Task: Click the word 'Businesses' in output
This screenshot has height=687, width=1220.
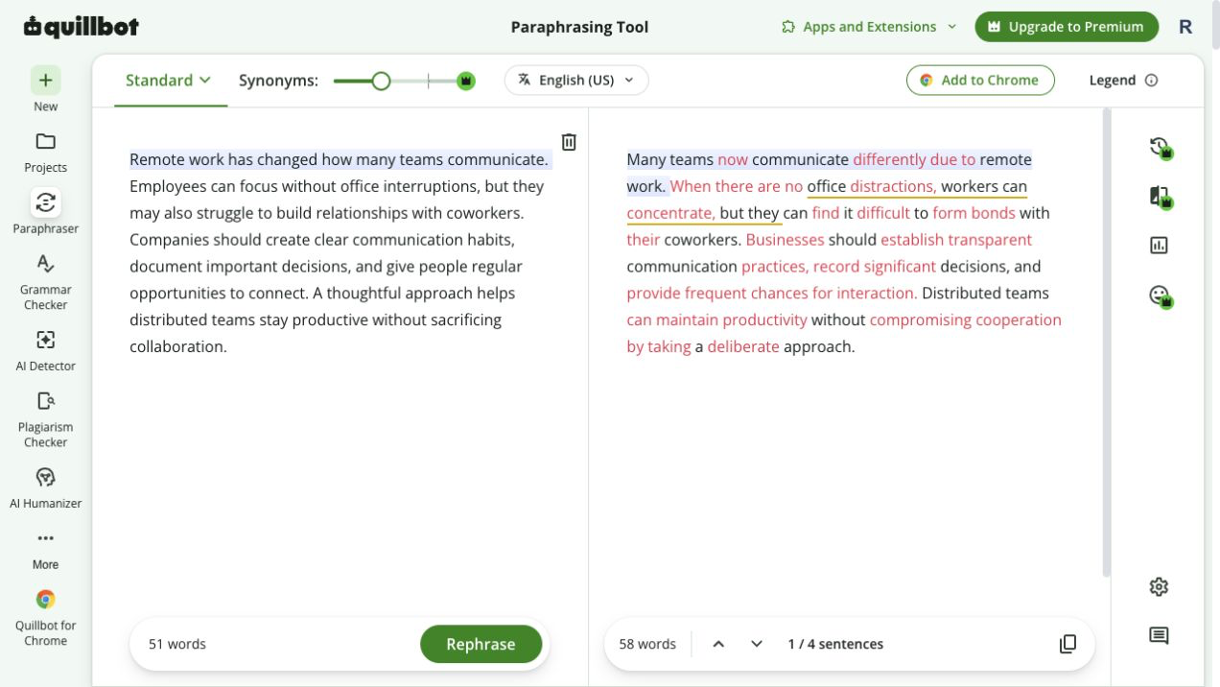Action: point(785,240)
